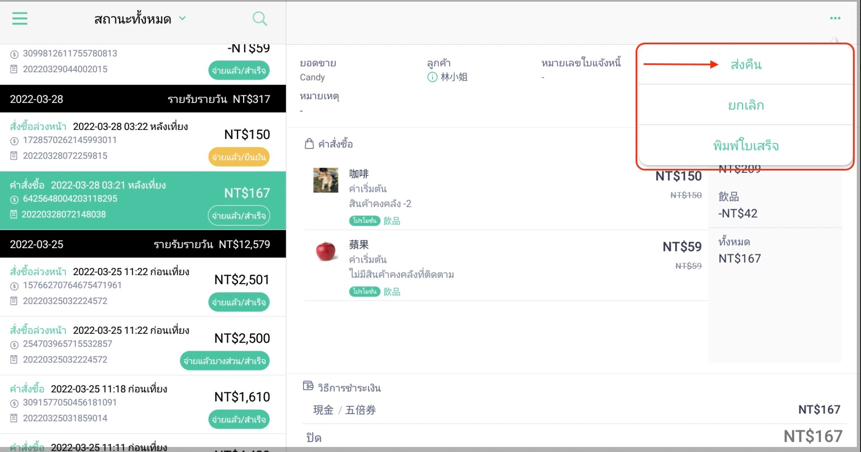Click the receipt number 20220328072259815
Image resolution: width=861 pixels, height=452 pixels.
click(x=65, y=156)
